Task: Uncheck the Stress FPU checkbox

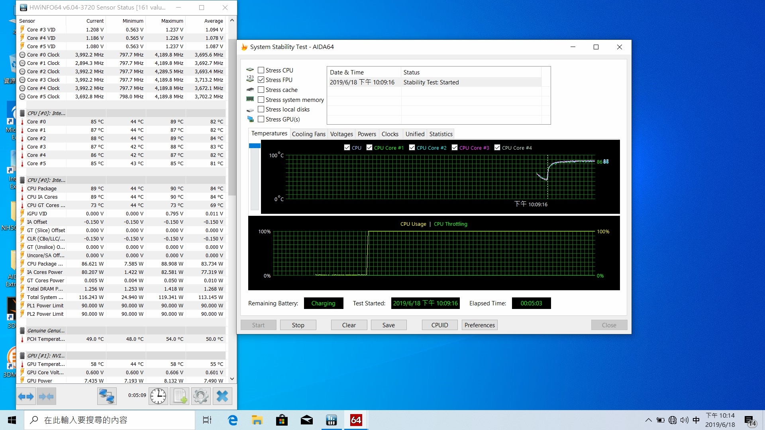Action: (x=261, y=80)
